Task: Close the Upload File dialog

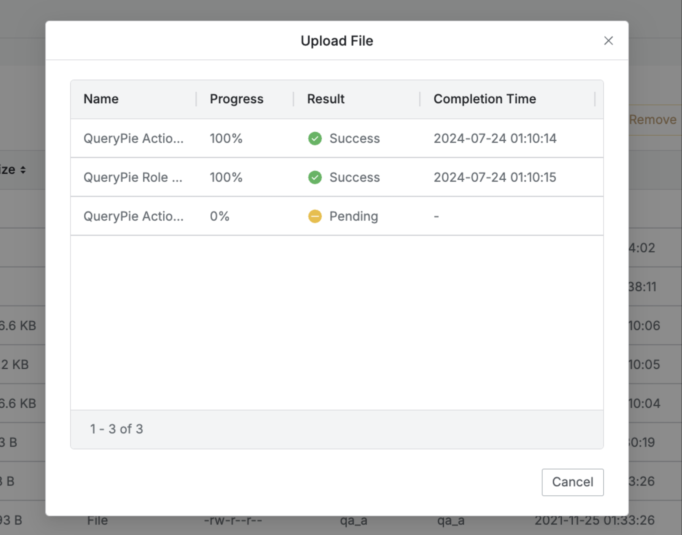Action: pos(608,41)
